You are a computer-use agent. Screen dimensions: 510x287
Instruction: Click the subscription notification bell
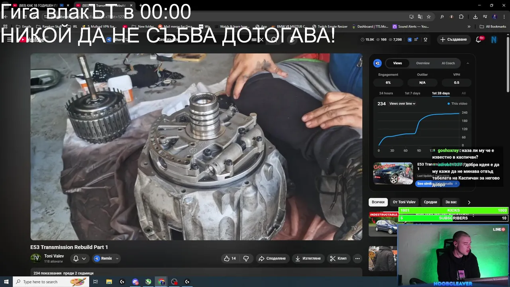76,258
